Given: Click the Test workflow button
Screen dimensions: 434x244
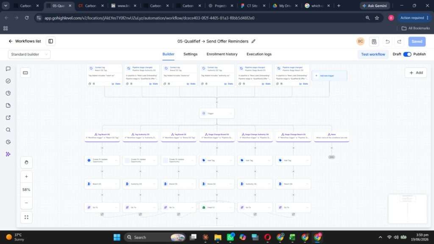Looking at the screenshot, I should tap(373, 54).
